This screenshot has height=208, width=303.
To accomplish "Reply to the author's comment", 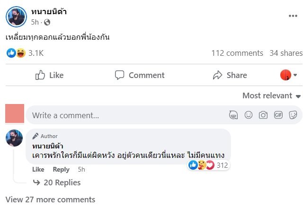I will pyautogui.click(x=61, y=169).
